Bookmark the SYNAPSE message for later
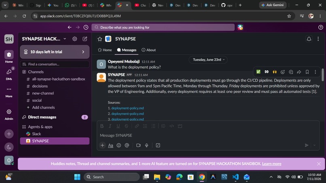This screenshot has width=326, height=183. tap(307, 72)
